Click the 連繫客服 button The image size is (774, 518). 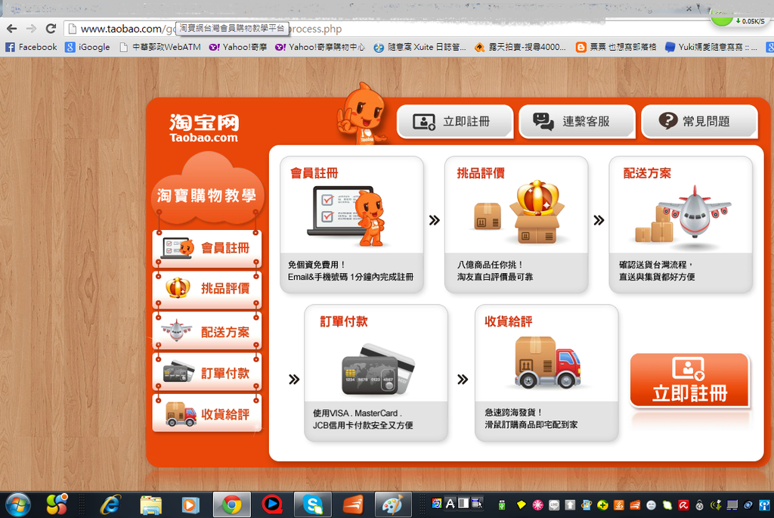pos(577,121)
